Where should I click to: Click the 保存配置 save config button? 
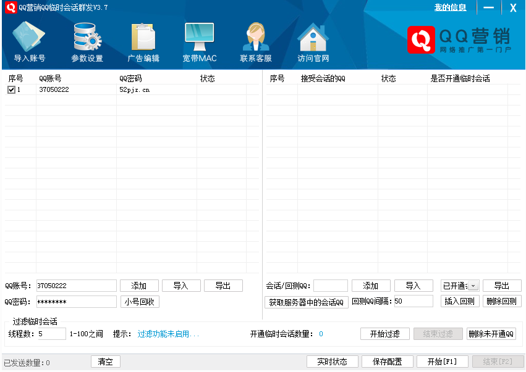pos(387,362)
